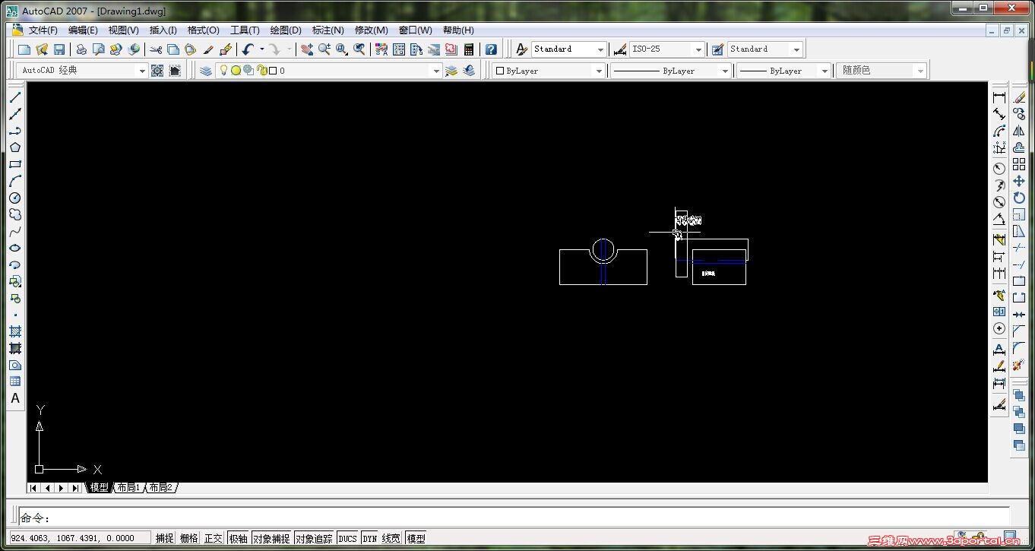The width and height of the screenshot is (1035, 551).
Task: Open Help question mark icon
Action: pos(491,49)
